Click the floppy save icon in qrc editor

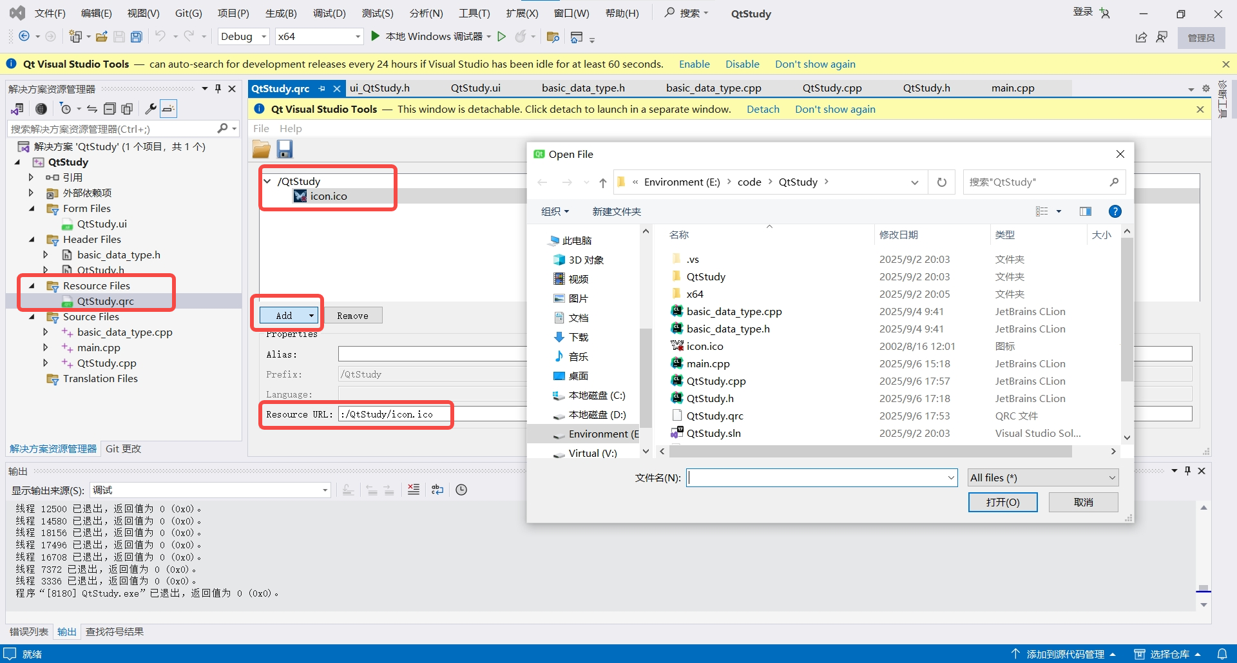pos(285,149)
